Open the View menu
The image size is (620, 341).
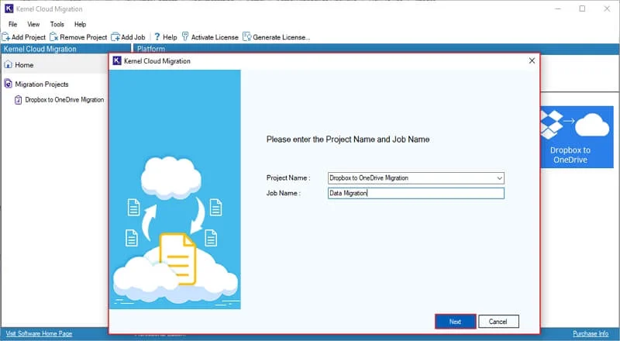coord(33,24)
